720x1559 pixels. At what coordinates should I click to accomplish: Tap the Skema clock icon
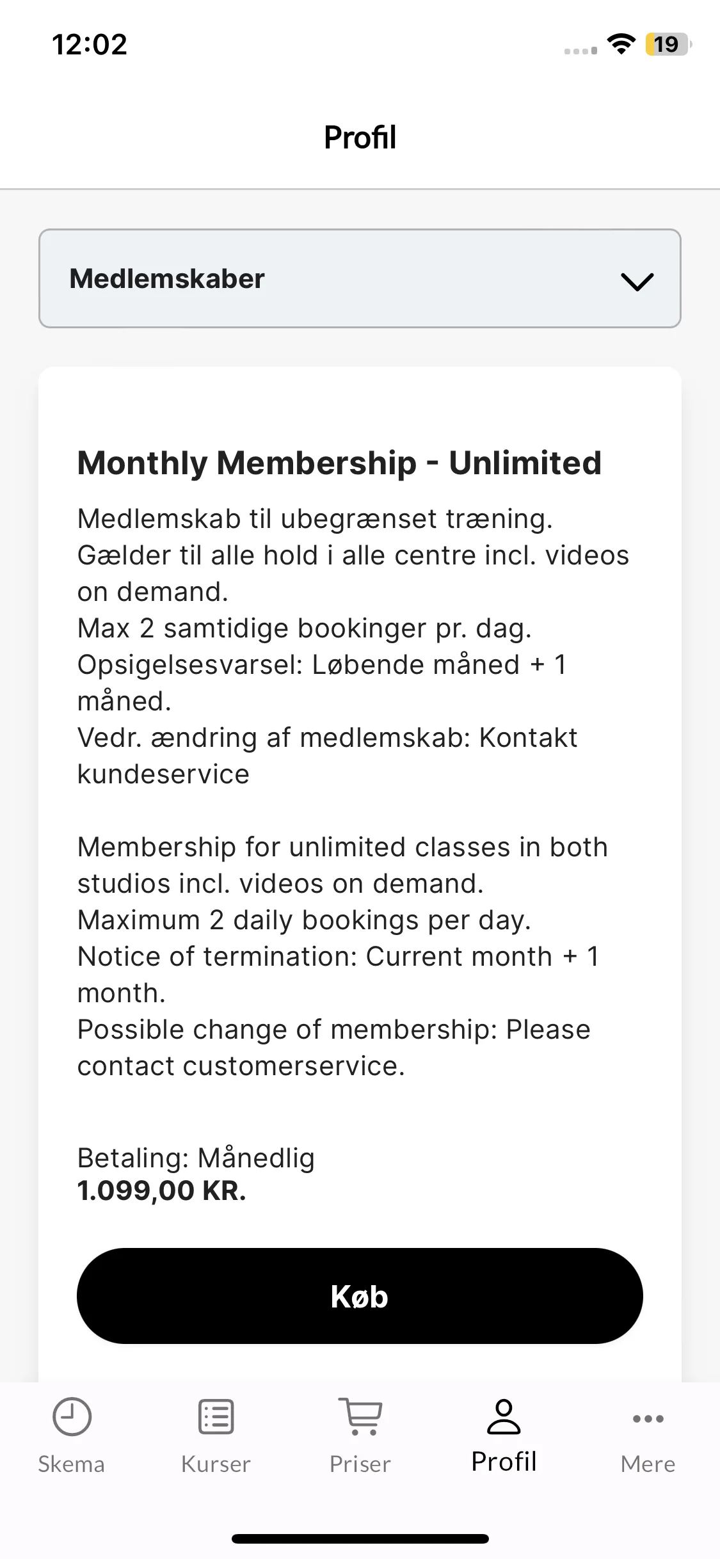pyautogui.click(x=72, y=1417)
